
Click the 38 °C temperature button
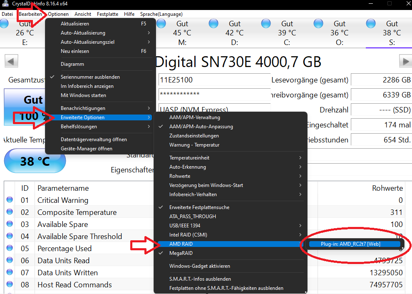pyautogui.click(x=35, y=161)
